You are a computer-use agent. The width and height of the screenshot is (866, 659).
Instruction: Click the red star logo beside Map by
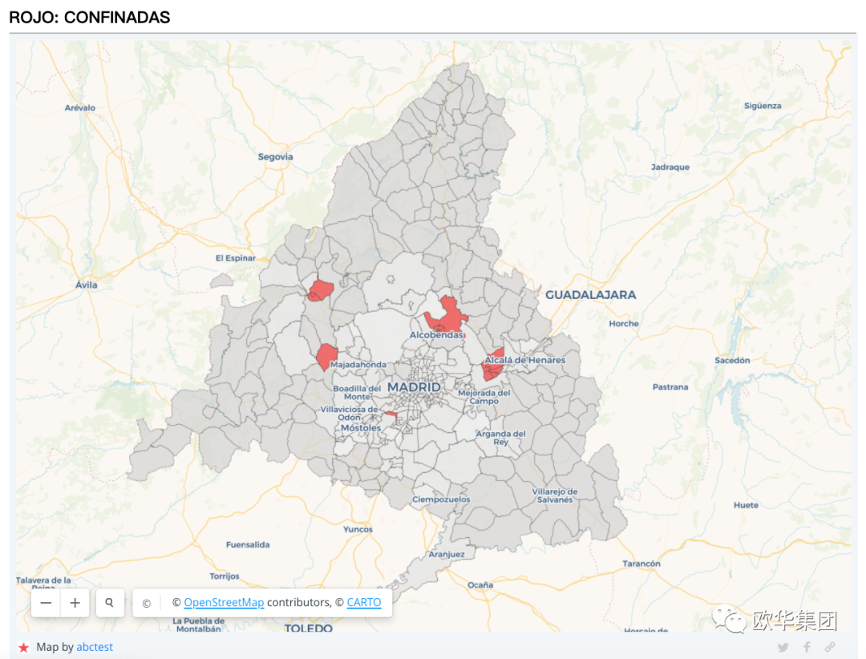(23, 648)
